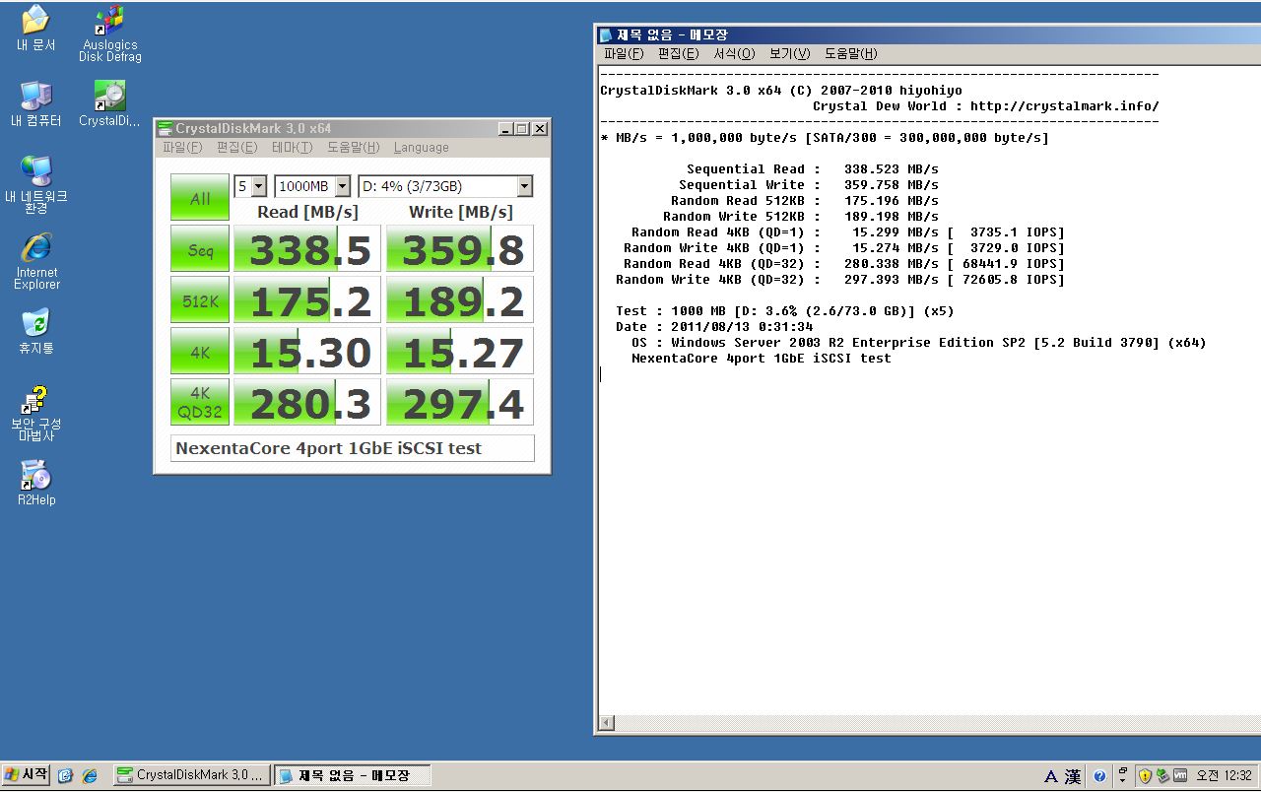Click 4K QD32 write result 297.4
This screenshot has width=1261, height=792.
coord(460,403)
